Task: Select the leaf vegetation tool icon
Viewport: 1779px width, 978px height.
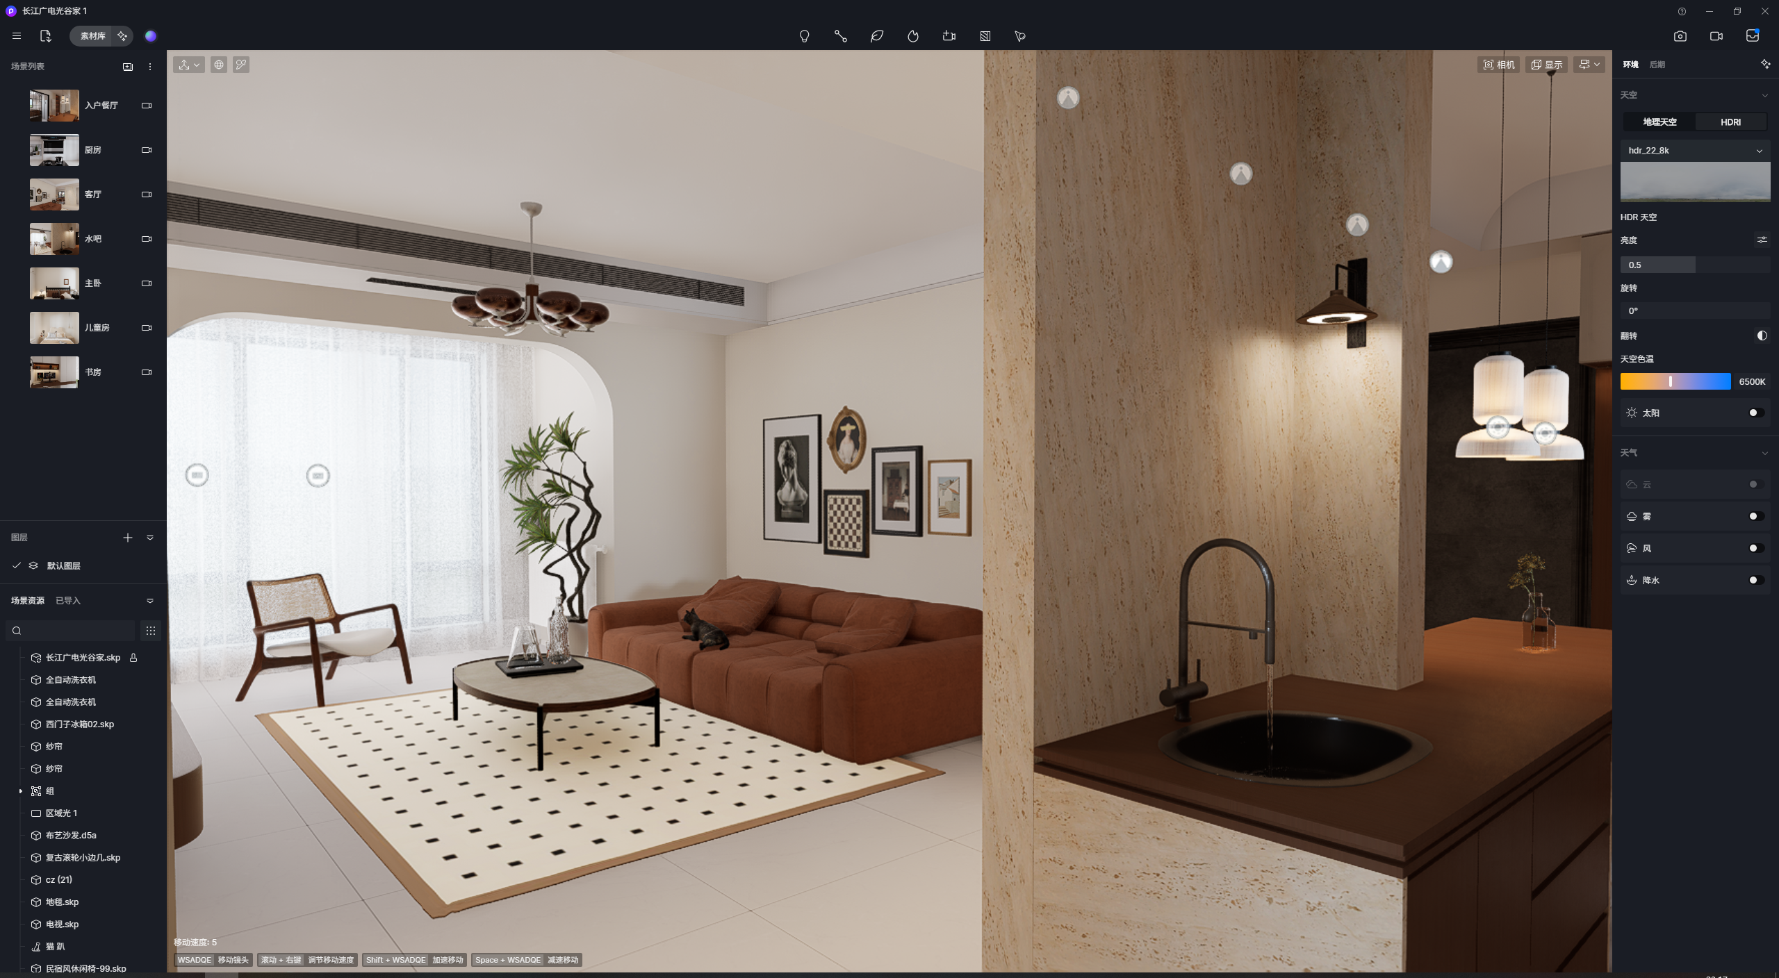Action: [x=877, y=36]
